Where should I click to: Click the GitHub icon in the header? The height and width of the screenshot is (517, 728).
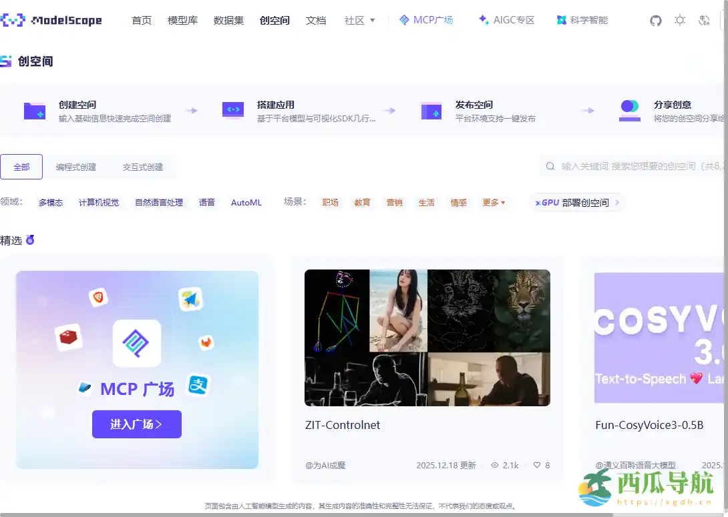(655, 21)
